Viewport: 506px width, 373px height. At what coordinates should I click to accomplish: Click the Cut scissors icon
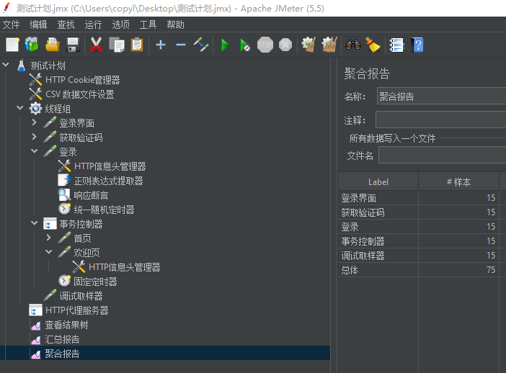[x=96, y=45]
